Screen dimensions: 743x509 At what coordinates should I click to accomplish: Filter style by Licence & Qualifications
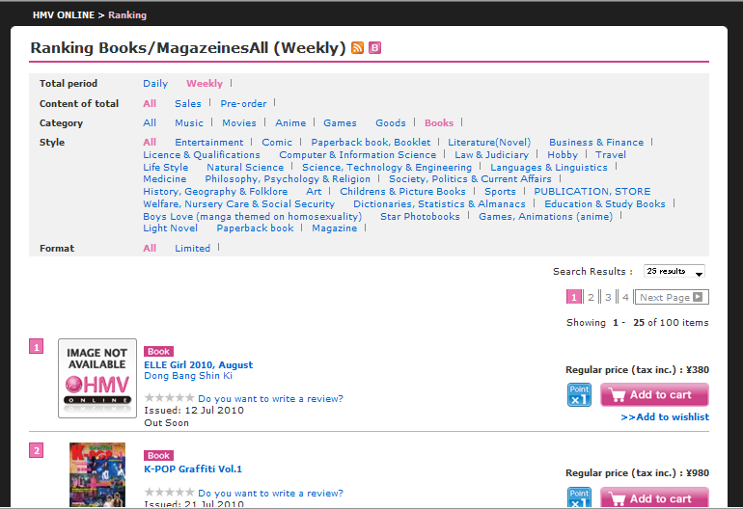click(202, 155)
